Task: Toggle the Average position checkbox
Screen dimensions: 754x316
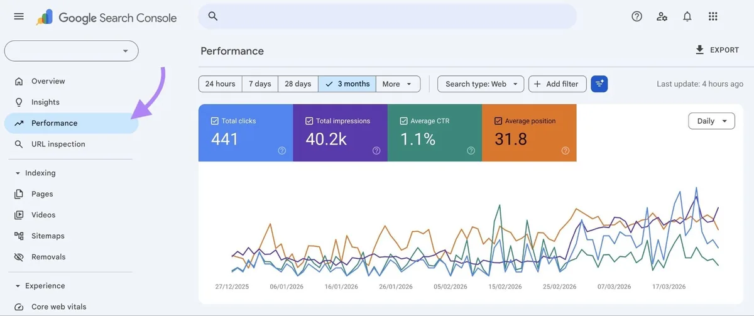Action: [x=498, y=121]
